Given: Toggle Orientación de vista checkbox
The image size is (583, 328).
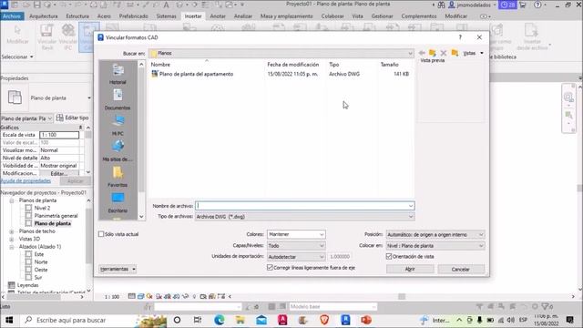Looking at the screenshot, I should (389, 256).
